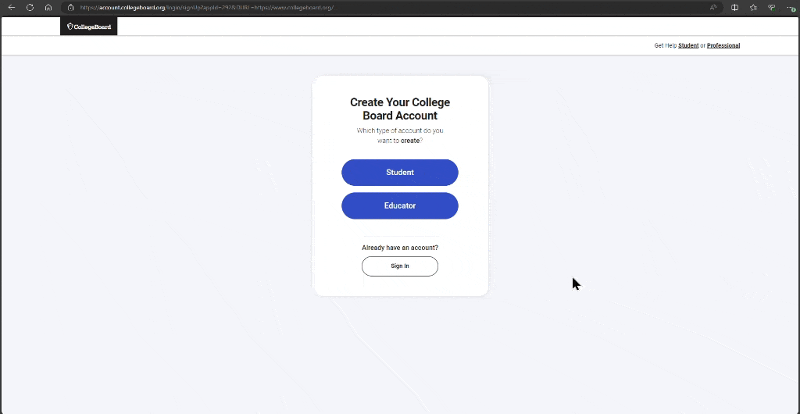Open the split screen icon
Viewport: 800px width, 414px height.
(734, 8)
